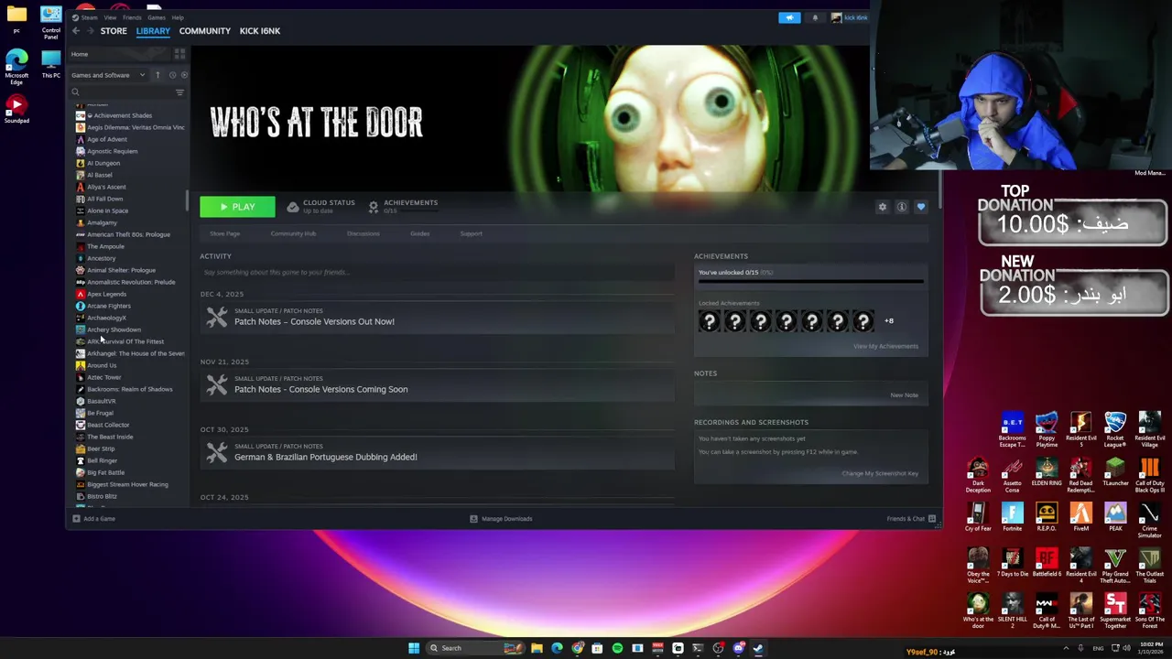Image resolution: width=1172 pixels, height=659 pixels.
Task: Open the Games menu
Action: [157, 17]
